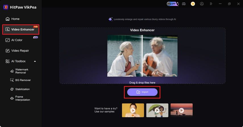Select AI Toolbox section label

click(18, 61)
